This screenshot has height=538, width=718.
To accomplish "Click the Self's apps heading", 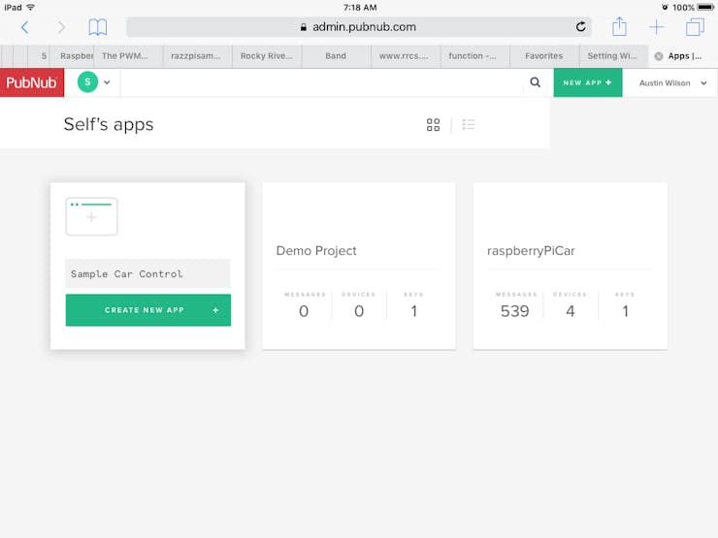I will pyautogui.click(x=109, y=124).
